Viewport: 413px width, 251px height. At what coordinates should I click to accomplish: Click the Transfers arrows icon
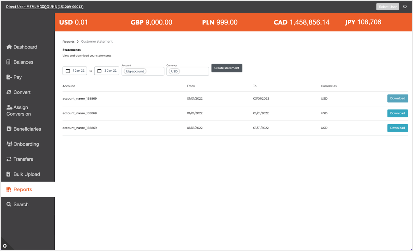9,159
